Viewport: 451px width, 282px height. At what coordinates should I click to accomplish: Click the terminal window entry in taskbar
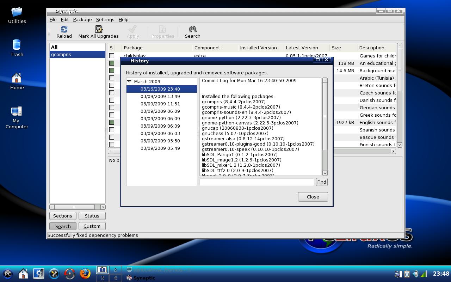pos(159,270)
